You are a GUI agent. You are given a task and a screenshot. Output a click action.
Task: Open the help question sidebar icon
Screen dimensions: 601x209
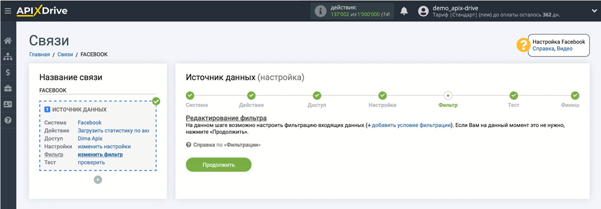[8, 120]
